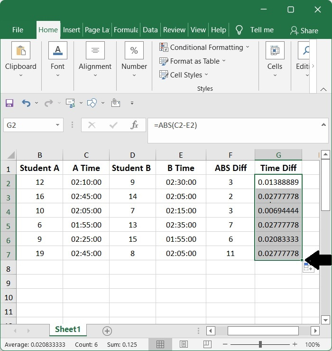Switch to Page Break Preview icon
The width and height of the screenshot is (332, 351).
pyautogui.click(x=207, y=344)
